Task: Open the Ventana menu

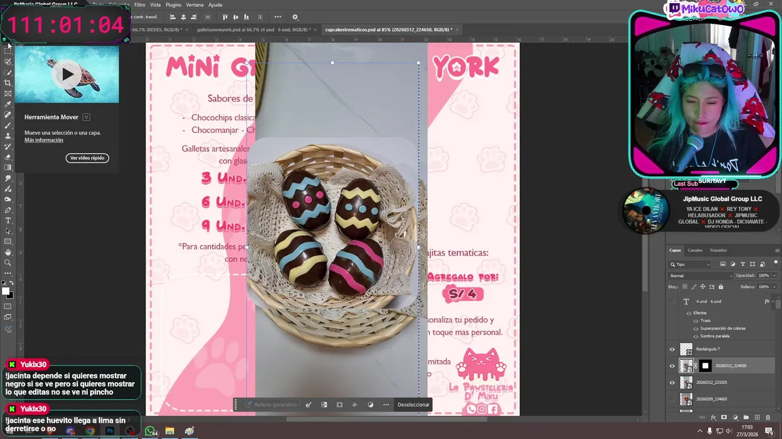Action: (195, 5)
